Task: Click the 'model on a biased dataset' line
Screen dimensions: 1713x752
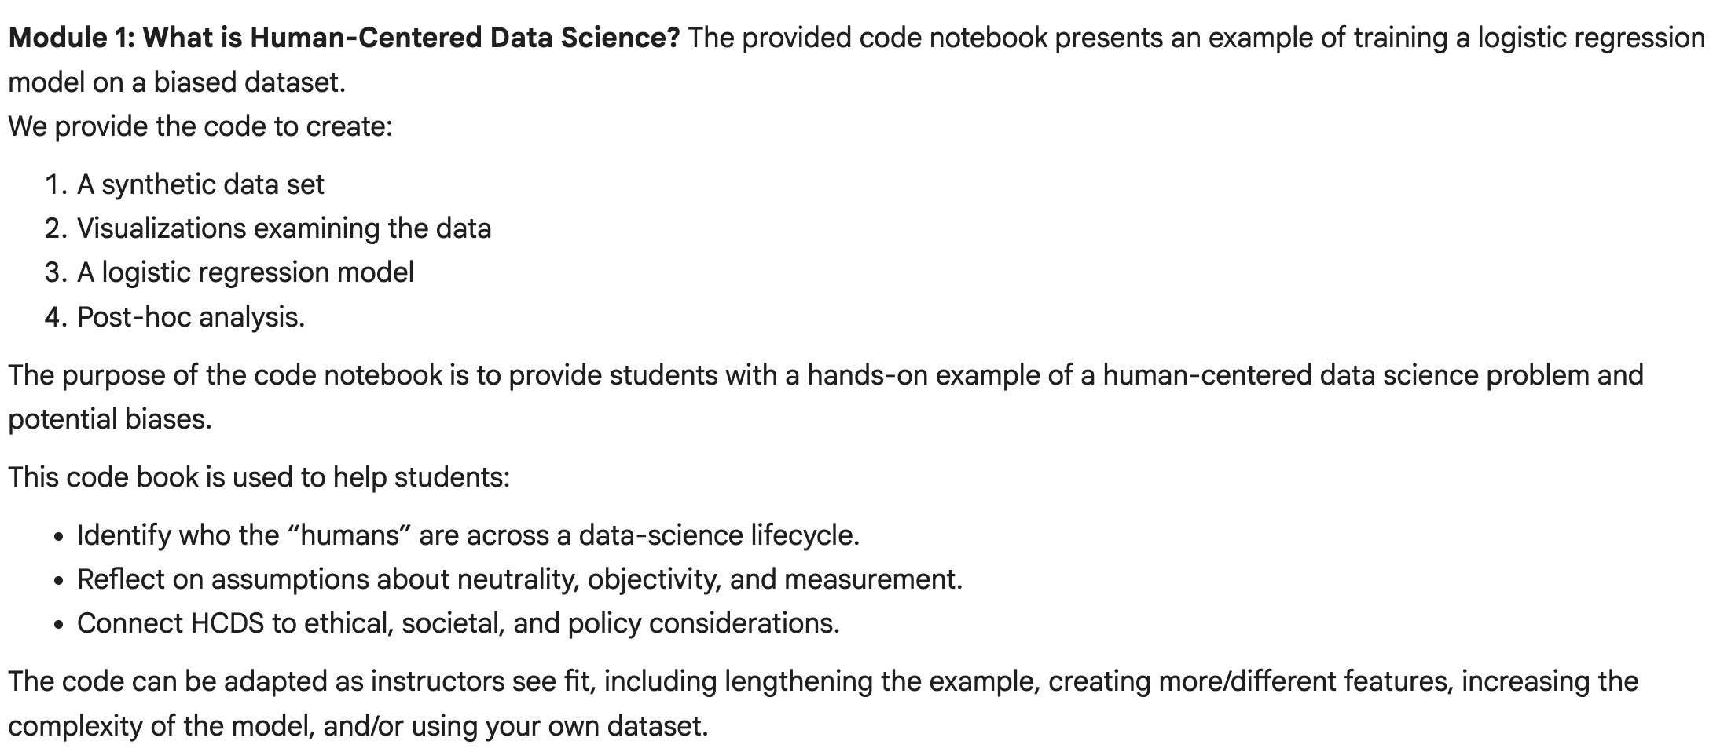Action: click(177, 82)
